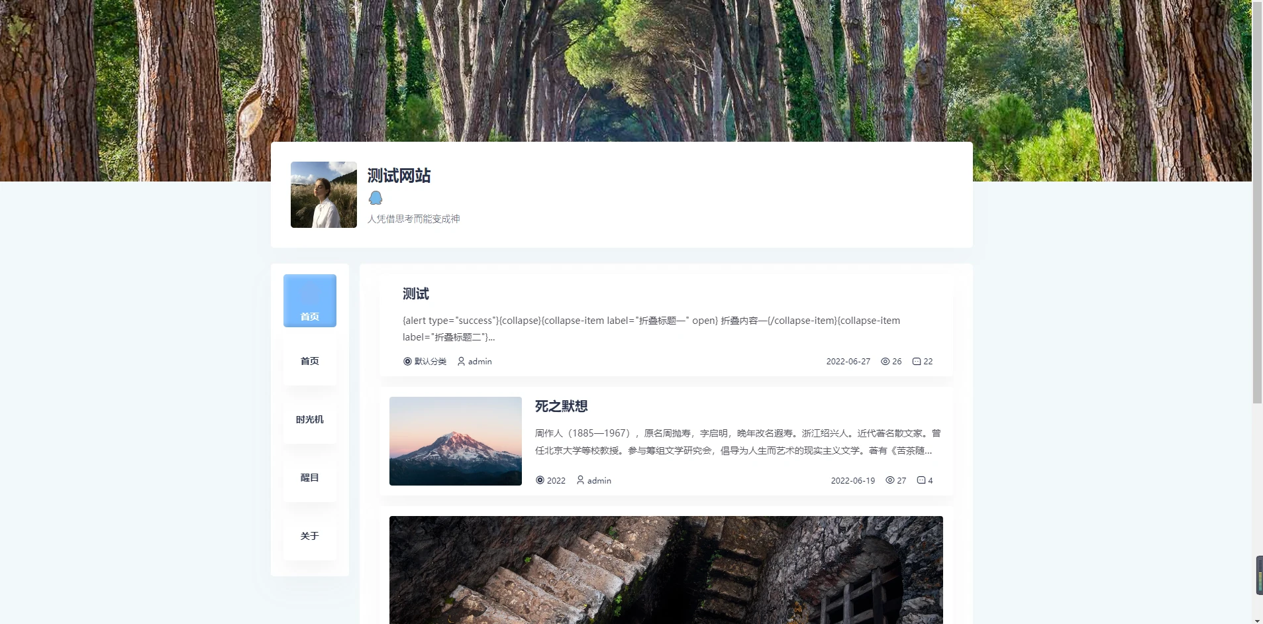The image size is (1263, 624).
Task: Click the user icon beside admin in 测试 post
Action: pyautogui.click(x=461, y=362)
